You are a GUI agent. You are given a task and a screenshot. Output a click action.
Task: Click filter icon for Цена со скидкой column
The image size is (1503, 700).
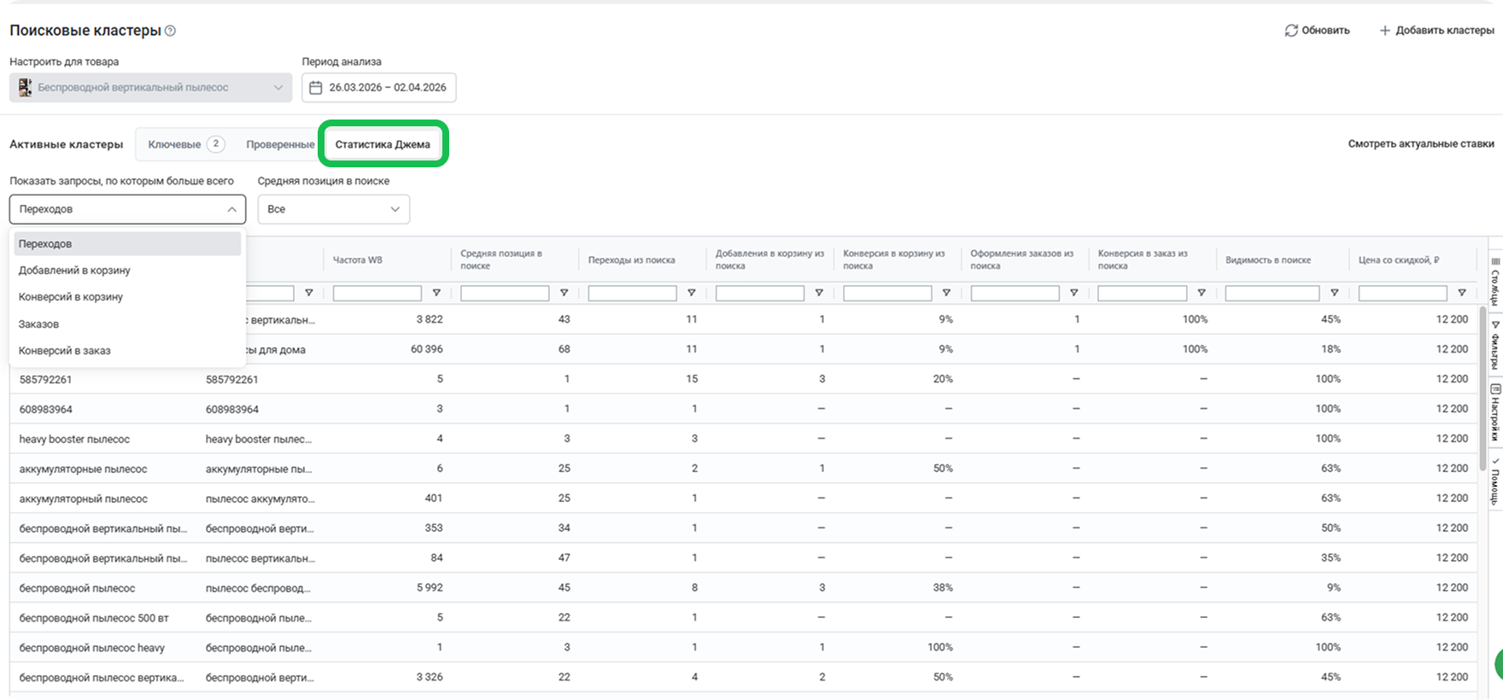[x=1461, y=293]
